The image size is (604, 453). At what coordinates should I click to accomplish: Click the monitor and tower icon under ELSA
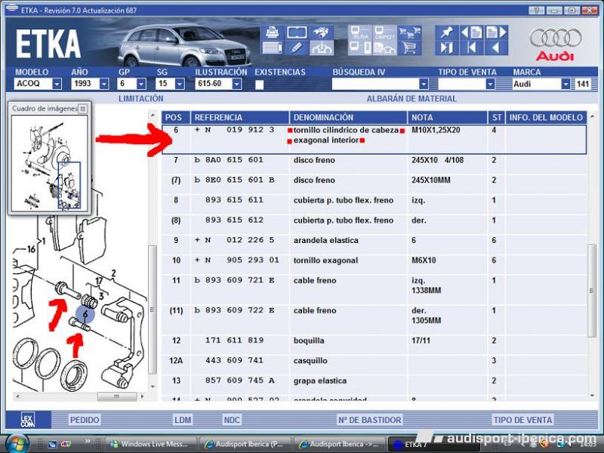click(x=360, y=48)
